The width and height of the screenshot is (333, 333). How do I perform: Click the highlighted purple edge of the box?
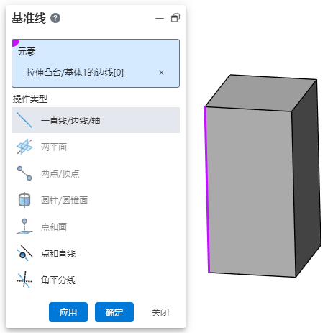pos(206,189)
